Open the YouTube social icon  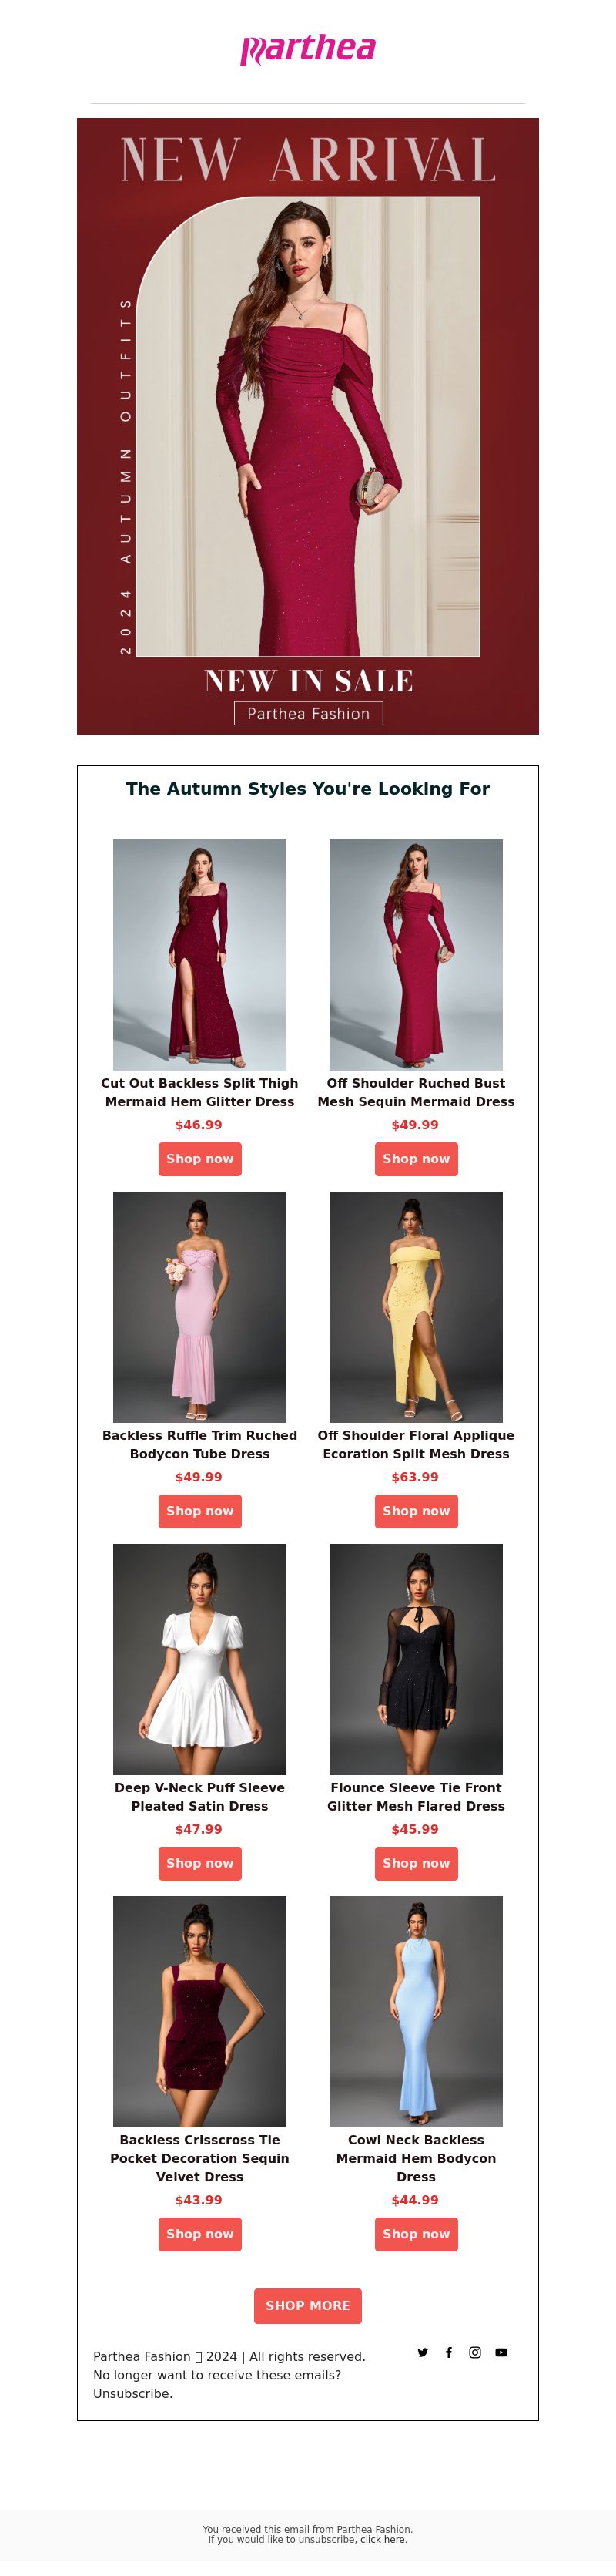click(x=501, y=2352)
